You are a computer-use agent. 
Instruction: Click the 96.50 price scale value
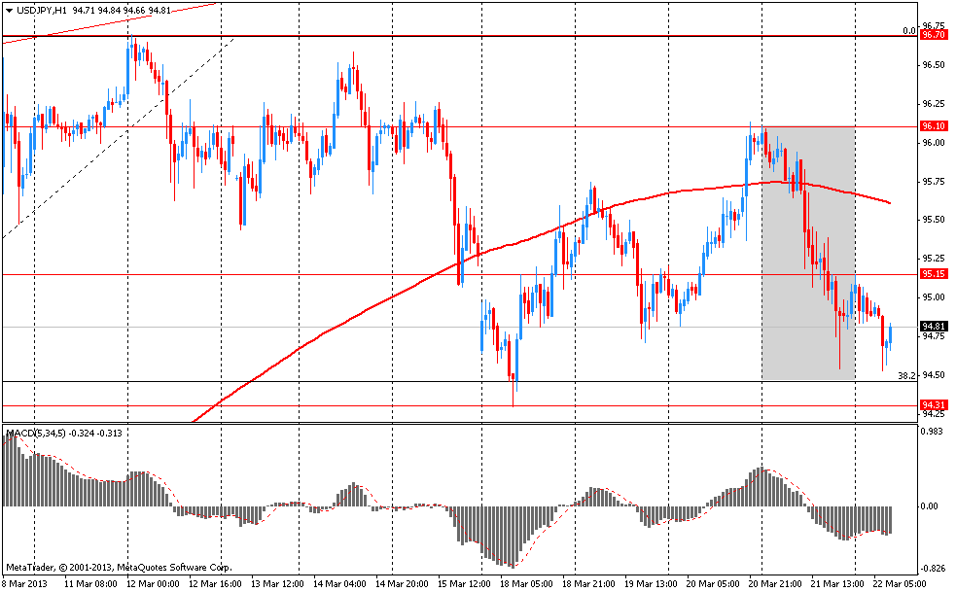pos(934,65)
